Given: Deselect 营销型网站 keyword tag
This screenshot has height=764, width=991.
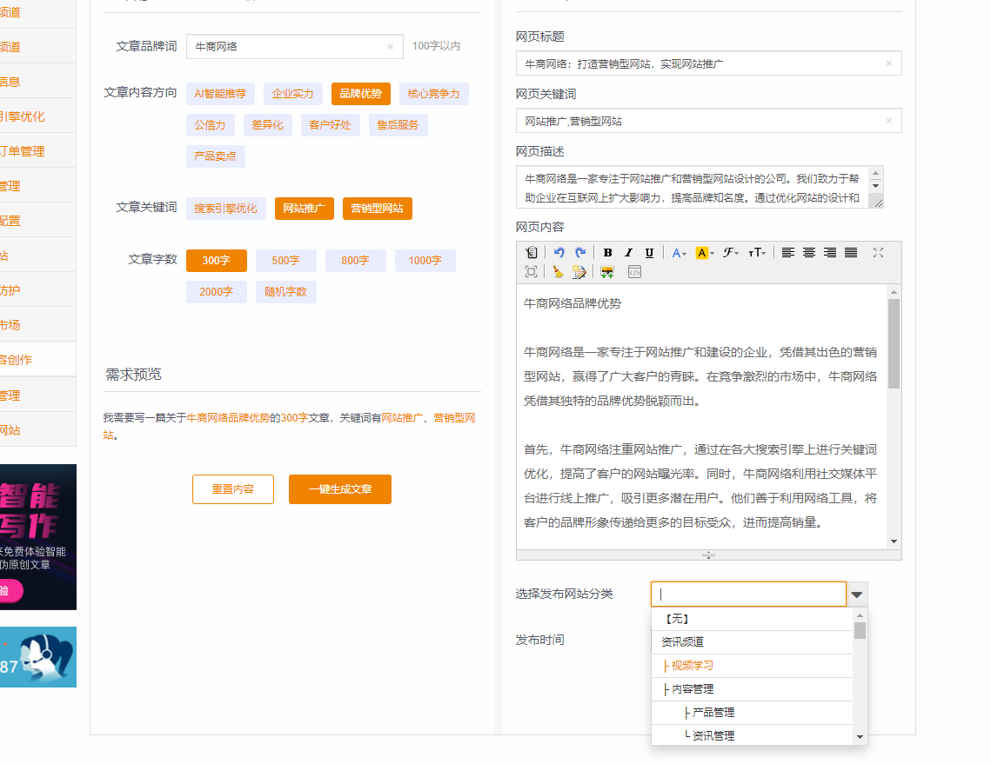Looking at the screenshot, I should (x=378, y=209).
